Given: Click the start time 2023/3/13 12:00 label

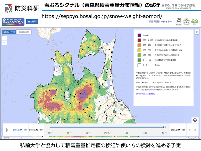Looking at the screenshot, I should click(x=36, y=130).
